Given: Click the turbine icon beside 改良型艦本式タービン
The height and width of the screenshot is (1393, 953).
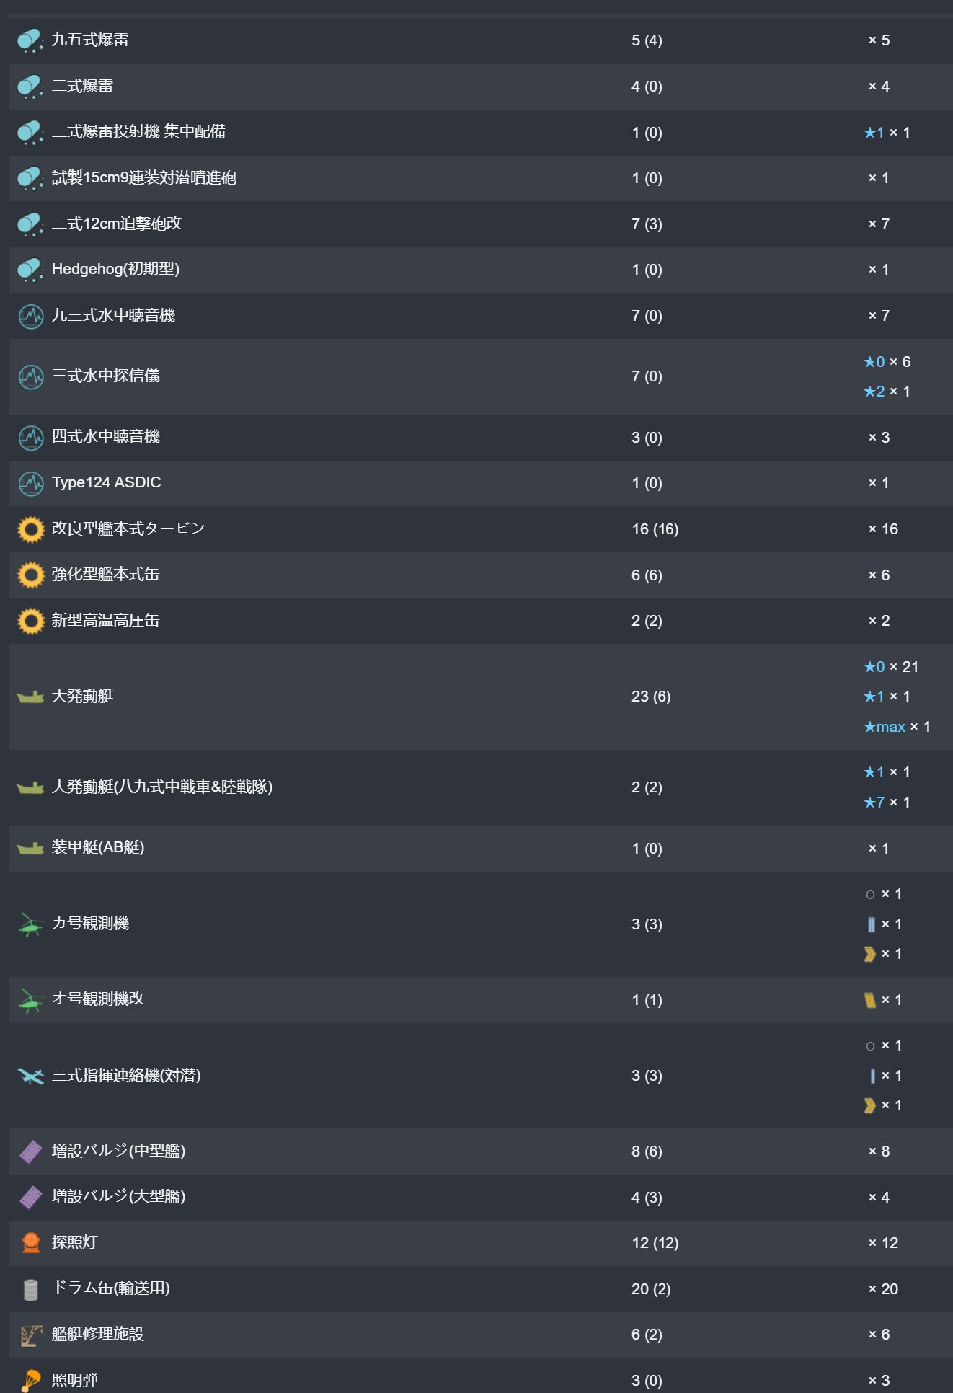Looking at the screenshot, I should click(30, 529).
